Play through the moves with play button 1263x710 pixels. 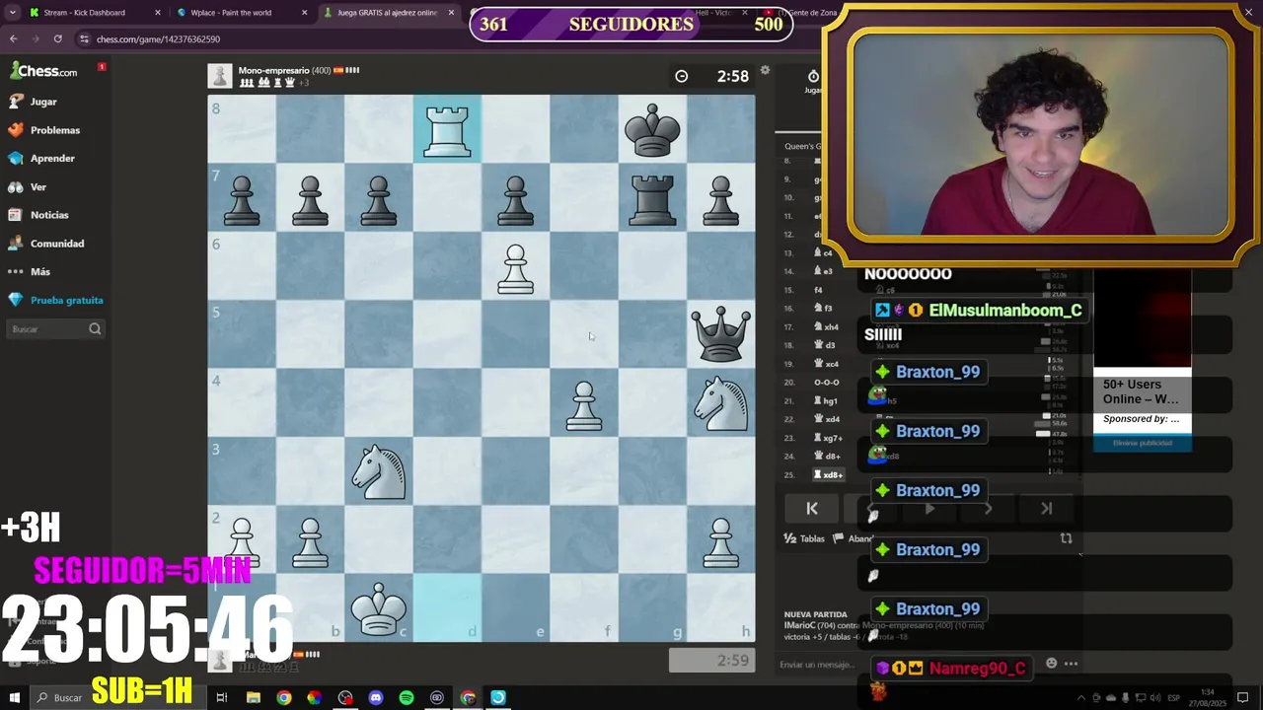[929, 509]
